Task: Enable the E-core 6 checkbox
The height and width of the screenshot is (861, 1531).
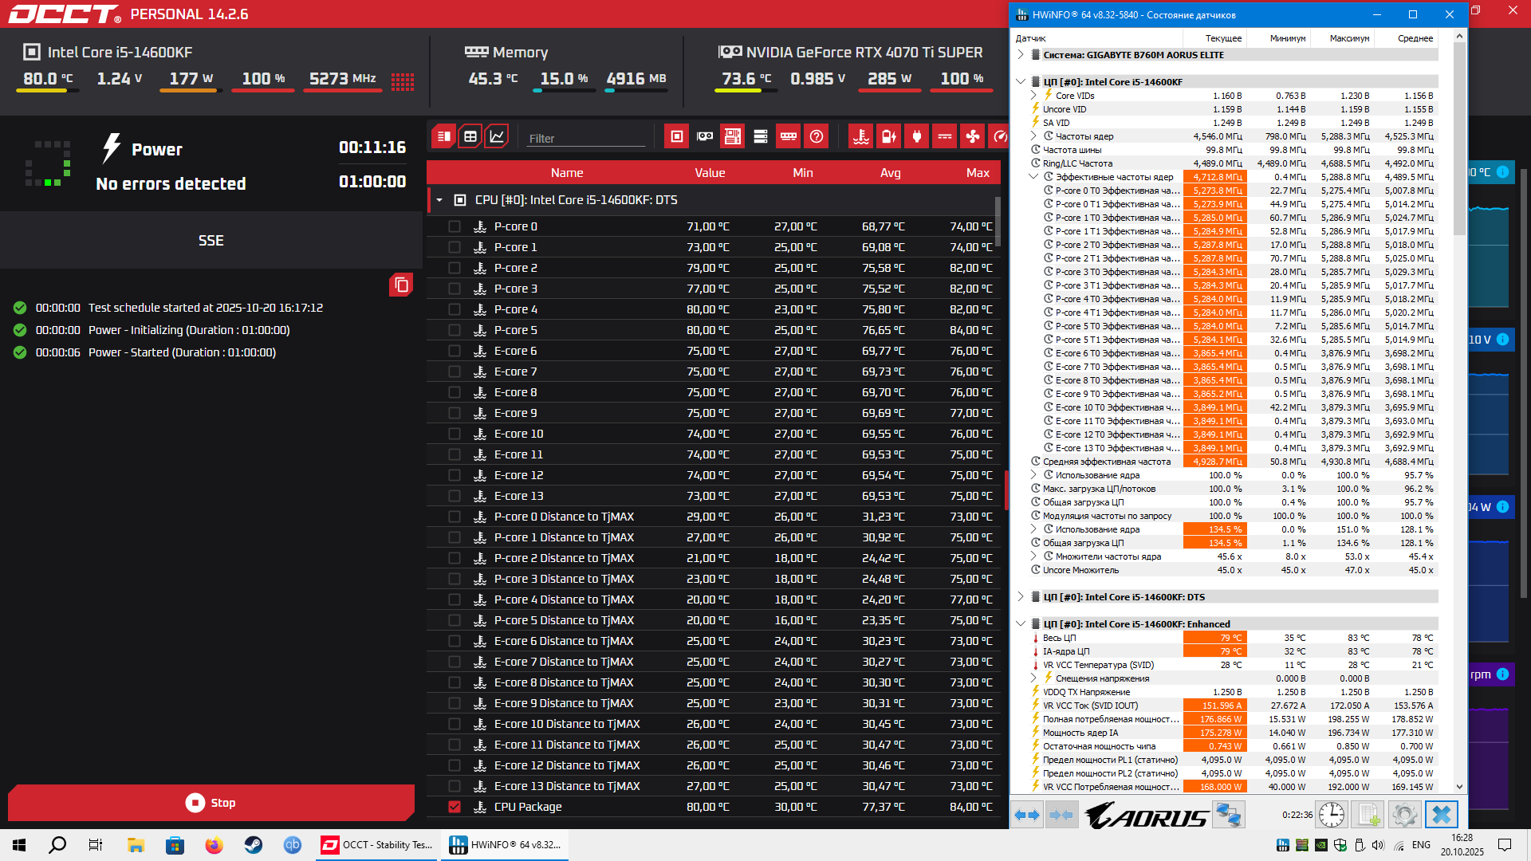Action: 455,351
